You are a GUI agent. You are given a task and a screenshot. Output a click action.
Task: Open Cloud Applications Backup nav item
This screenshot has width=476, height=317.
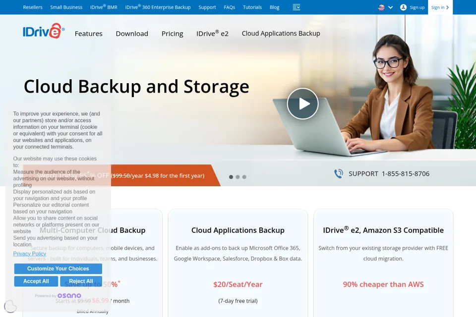coord(281,33)
